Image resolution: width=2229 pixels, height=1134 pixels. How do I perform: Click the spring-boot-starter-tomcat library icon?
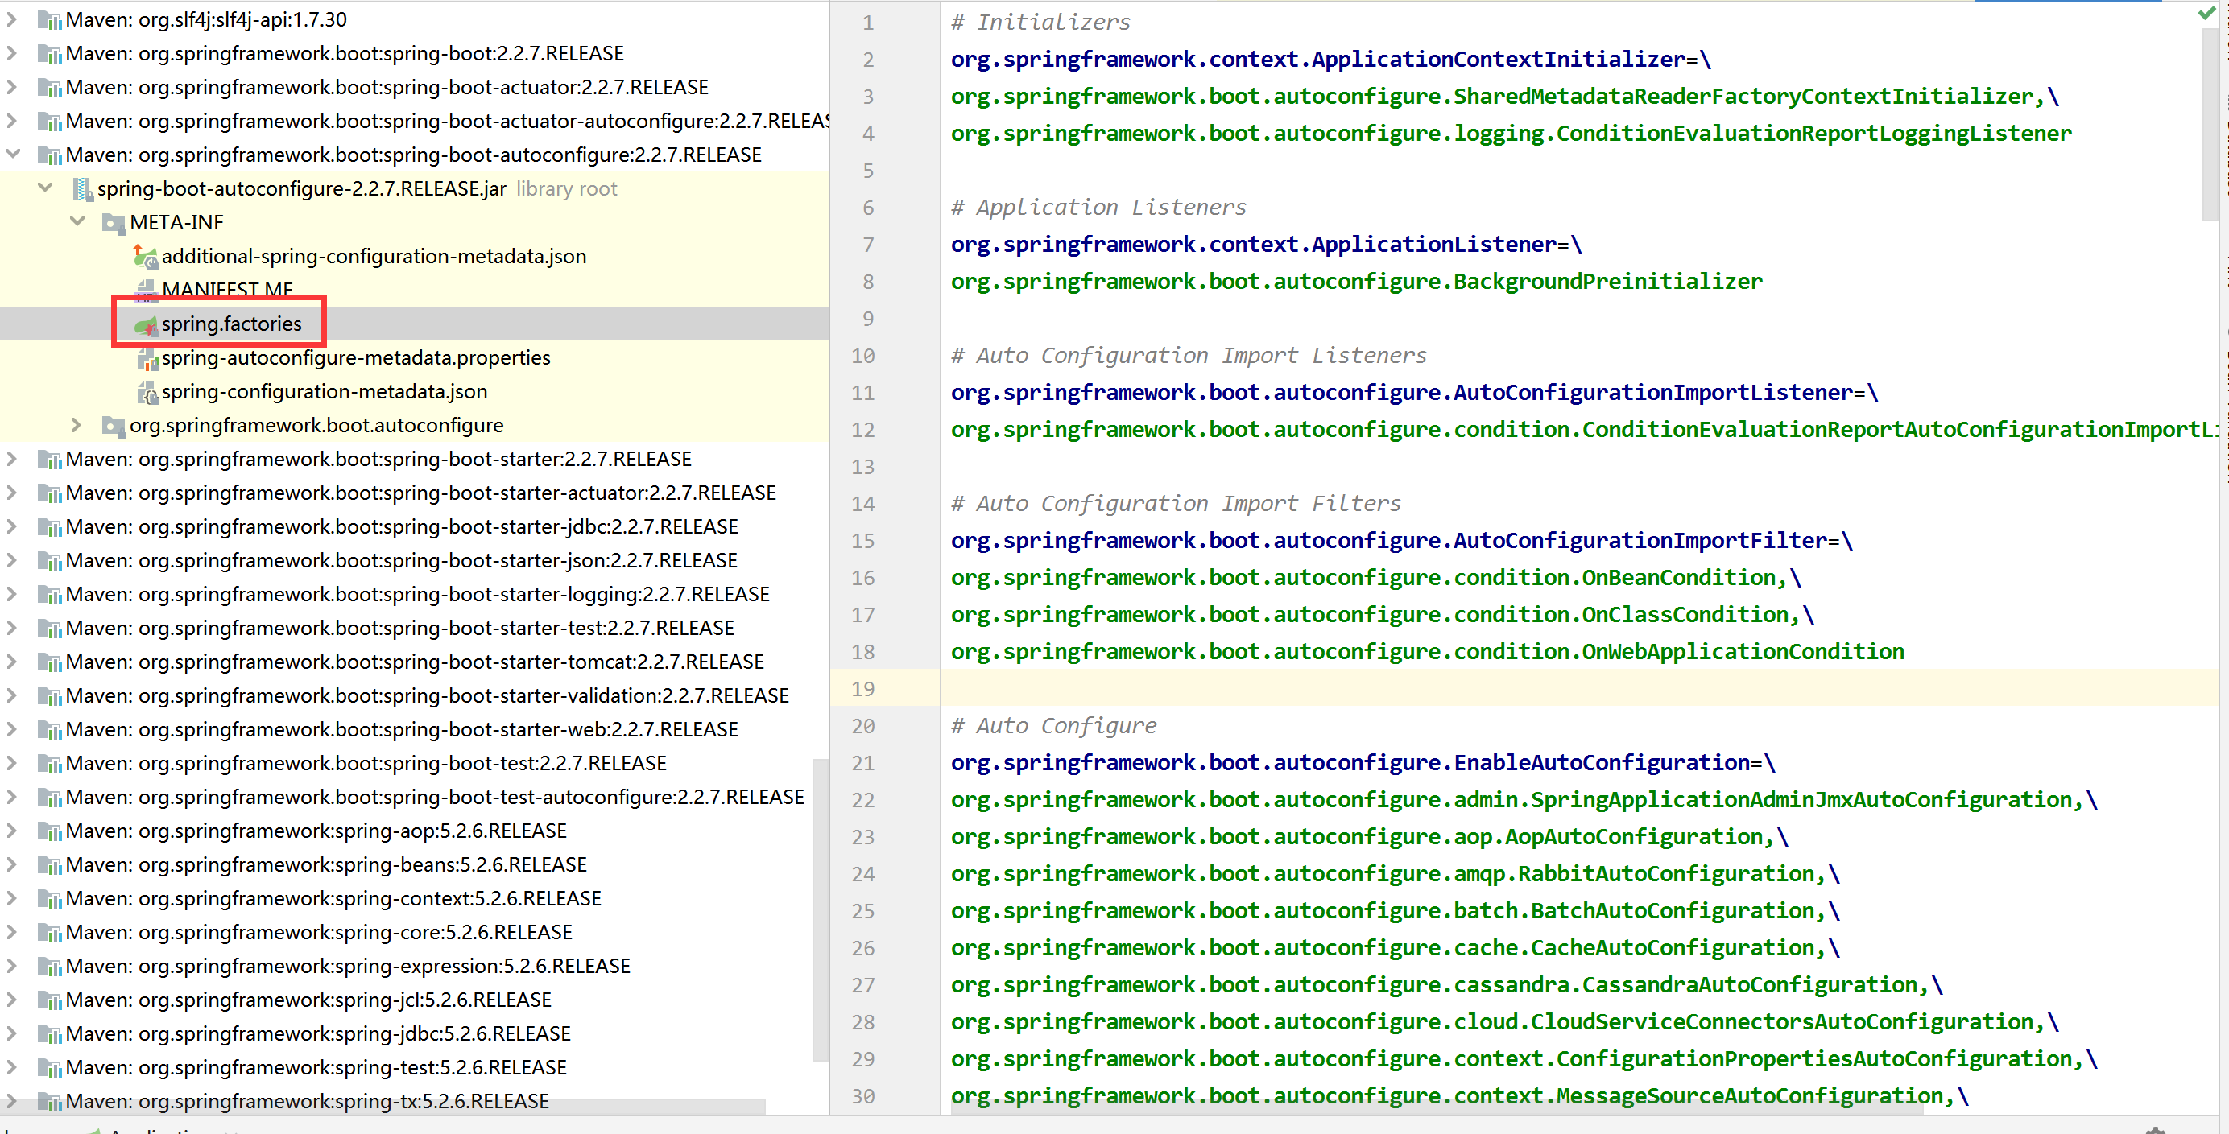50,662
